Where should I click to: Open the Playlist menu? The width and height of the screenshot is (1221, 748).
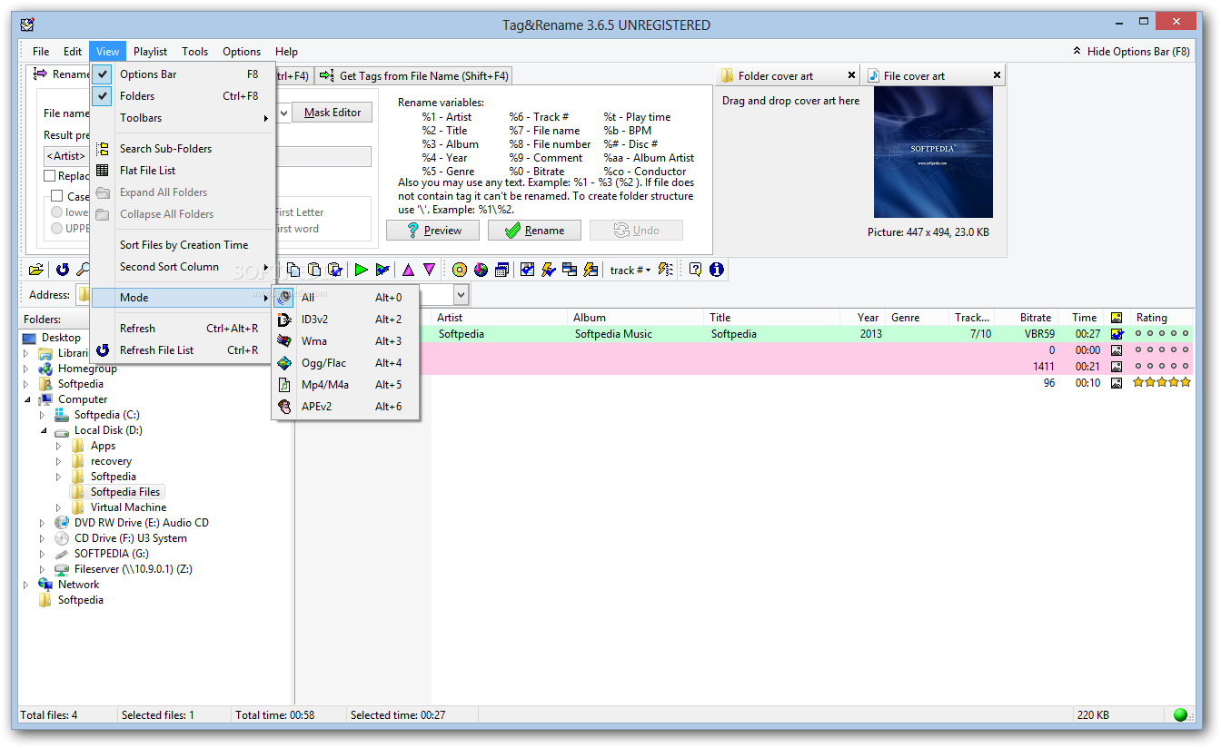[x=150, y=52]
